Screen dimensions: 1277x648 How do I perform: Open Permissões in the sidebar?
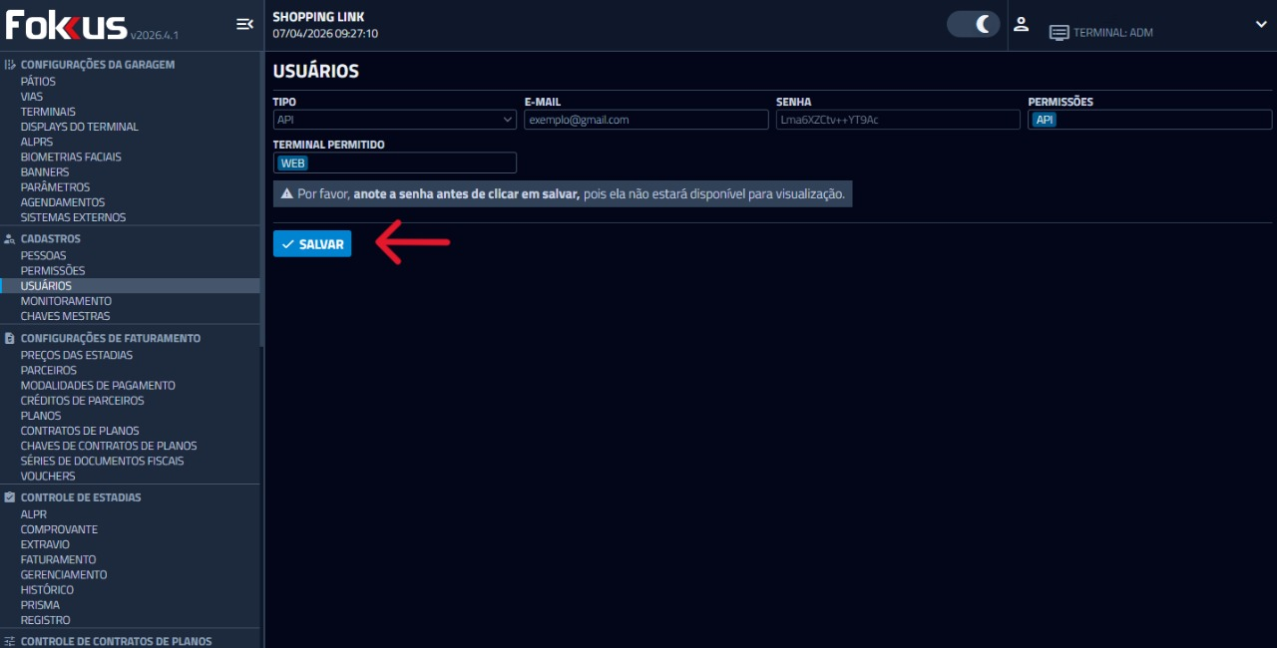(53, 271)
